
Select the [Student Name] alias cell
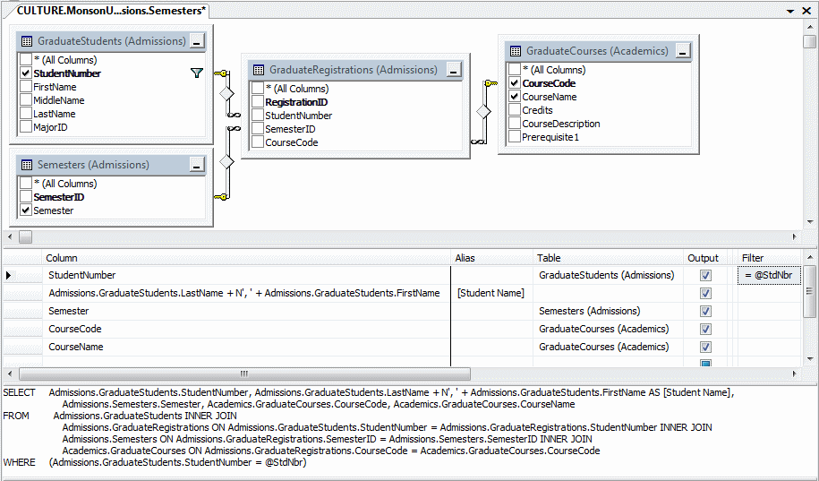491,293
